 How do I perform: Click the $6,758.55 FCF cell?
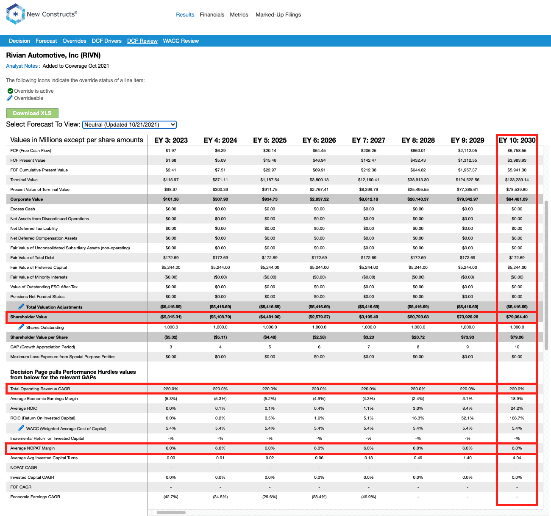(x=517, y=151)
